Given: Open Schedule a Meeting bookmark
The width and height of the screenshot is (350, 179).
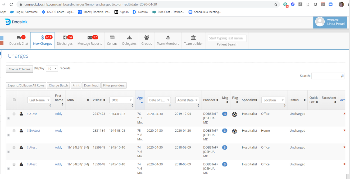Looking at the screenshot, I should click(x=205, y=12).
